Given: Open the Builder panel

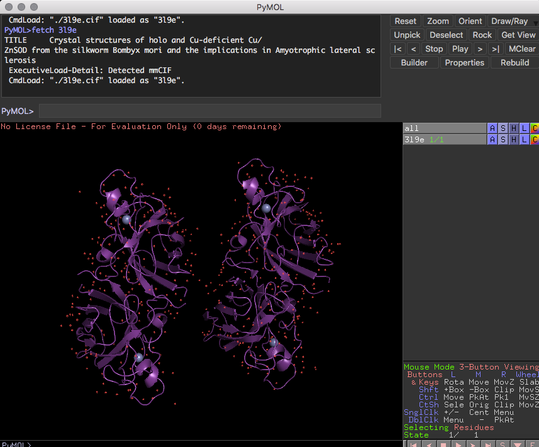Looking at the screenshot, I should click(x=414, y=62).
